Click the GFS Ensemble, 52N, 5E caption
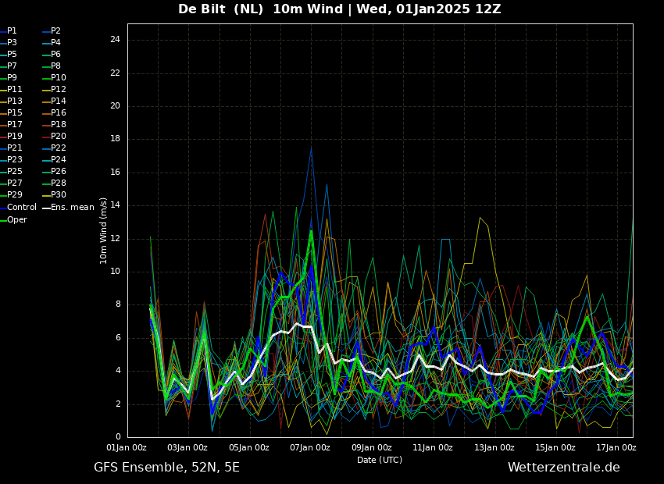664x484 pixels. [x=166, y=468]
